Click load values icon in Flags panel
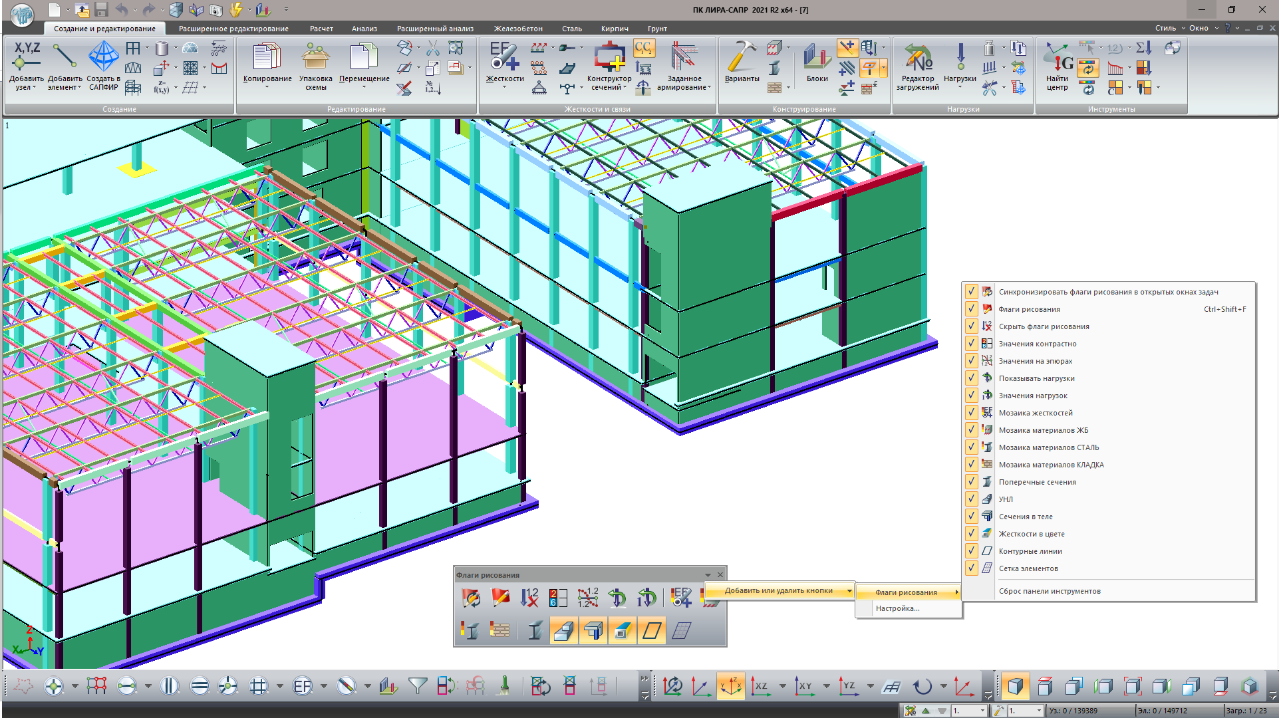 point(646,597)
